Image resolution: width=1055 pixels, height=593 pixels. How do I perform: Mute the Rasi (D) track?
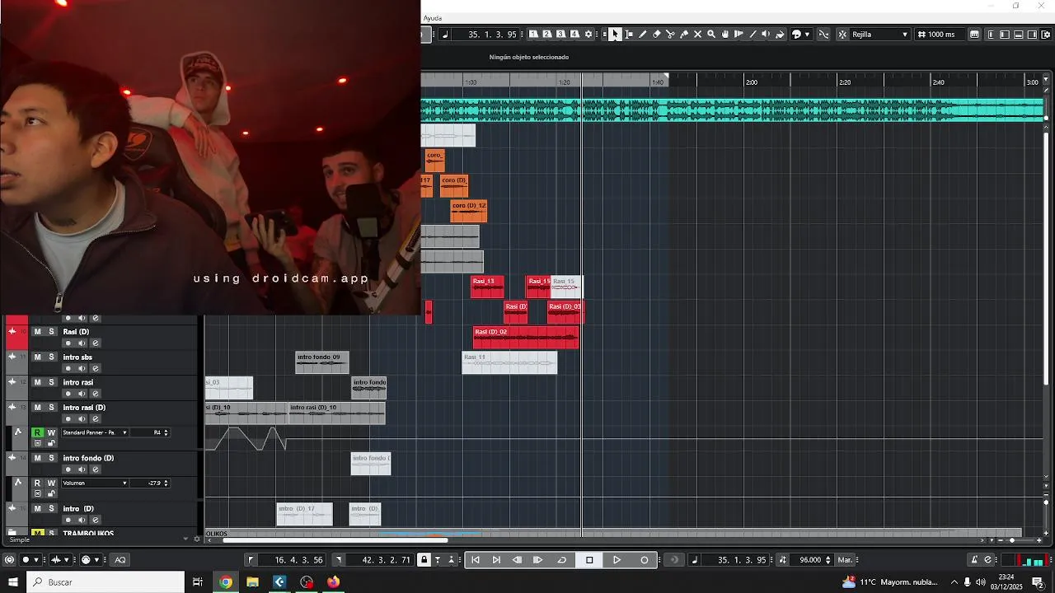[x=37, y=332]
